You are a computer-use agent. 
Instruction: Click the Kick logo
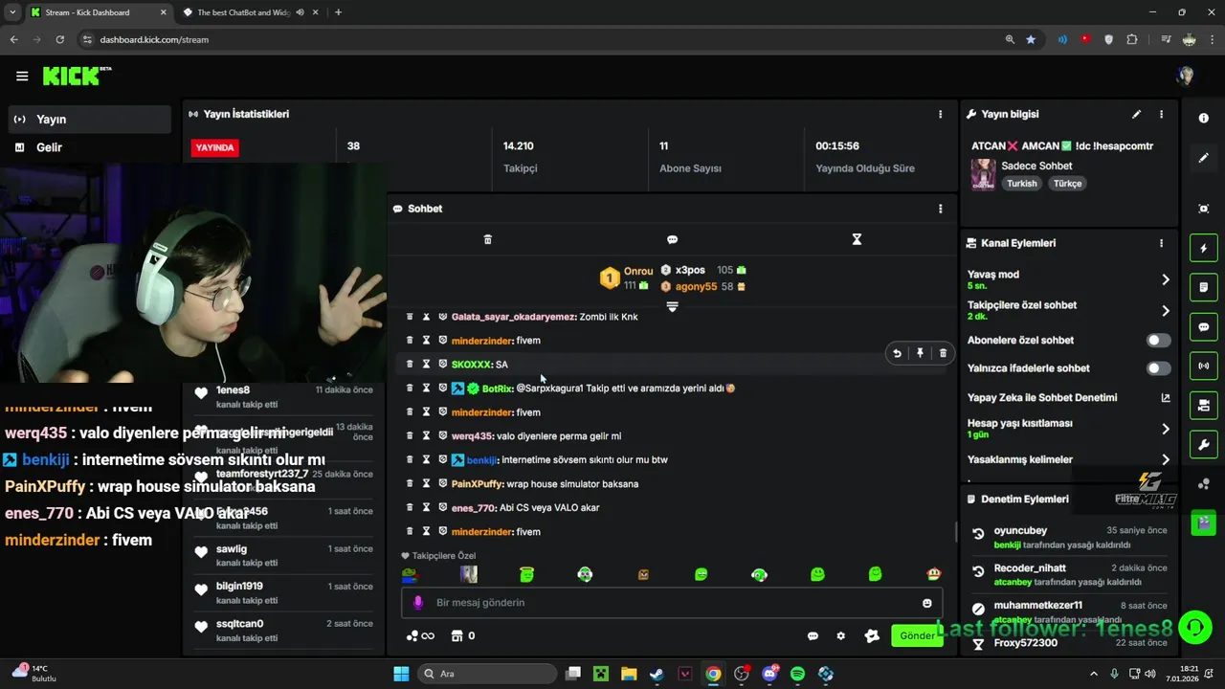tap(77, 76)
